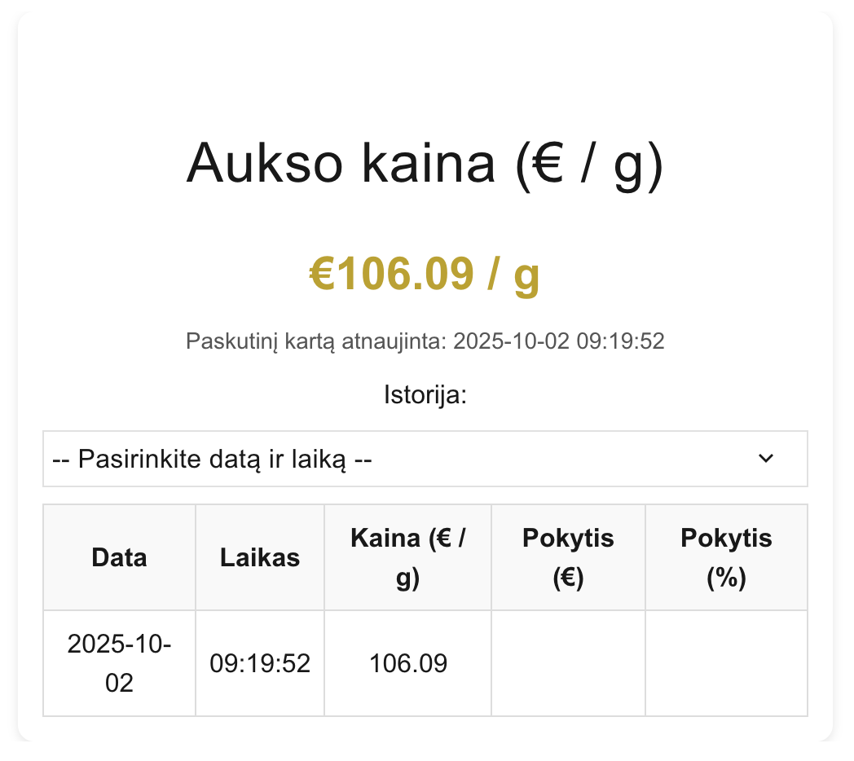Screen dimensions: 854x761
Task: Click the empty 'Pokytis (%)' cell
Action: point(726,662)
